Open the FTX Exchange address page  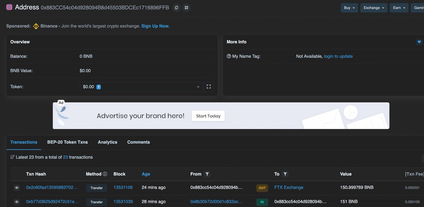(289, 188)
